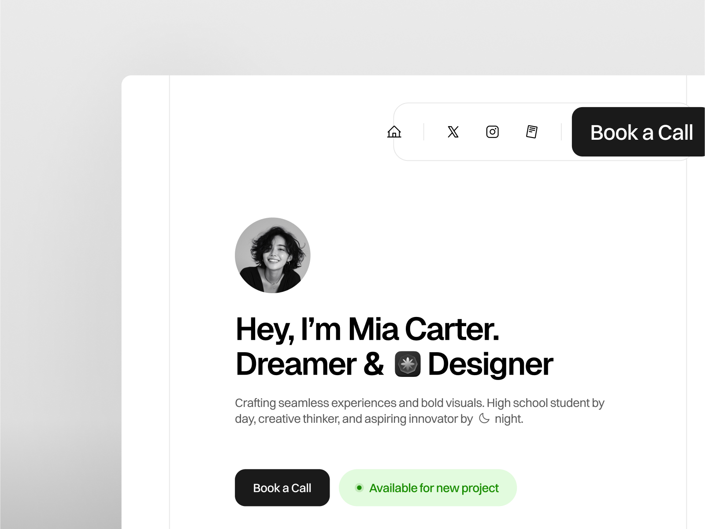Click the green availability status dot

pos(359,488)
